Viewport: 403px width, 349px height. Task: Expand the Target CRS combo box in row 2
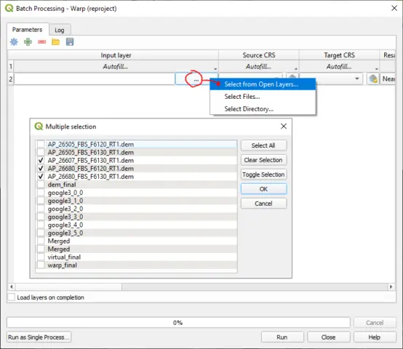coord(357,79)
